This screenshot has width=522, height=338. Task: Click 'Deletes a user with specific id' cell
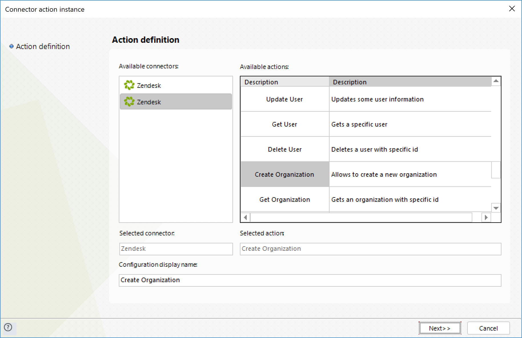(x=410, y=149)
